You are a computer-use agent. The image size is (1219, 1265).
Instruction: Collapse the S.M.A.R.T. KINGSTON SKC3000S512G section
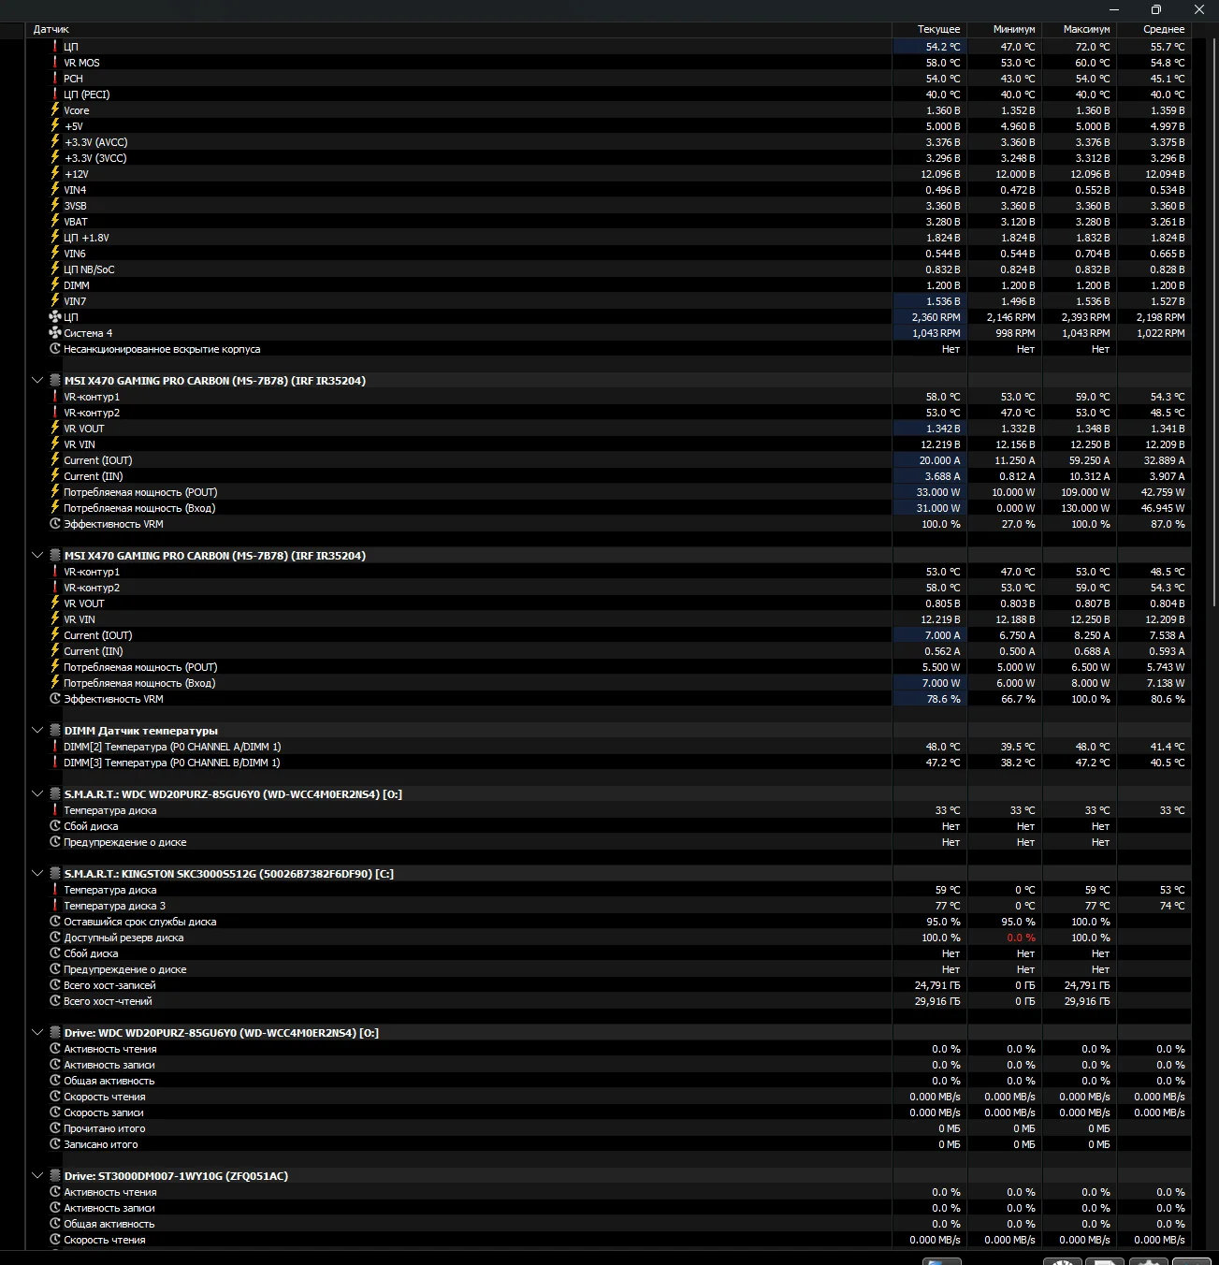coord(37,874)
